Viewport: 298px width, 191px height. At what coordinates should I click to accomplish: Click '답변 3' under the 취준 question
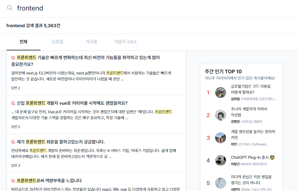point(16,166)
